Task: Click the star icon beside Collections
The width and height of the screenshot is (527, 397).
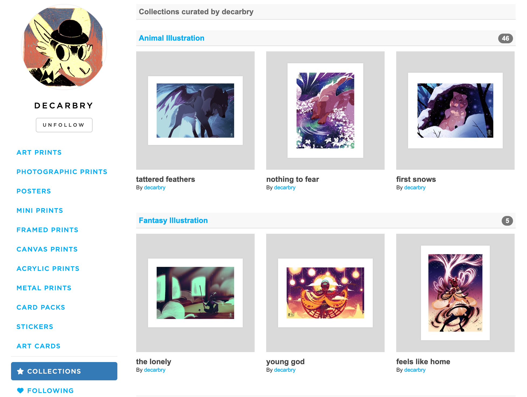Action: (x=20, y=371)
